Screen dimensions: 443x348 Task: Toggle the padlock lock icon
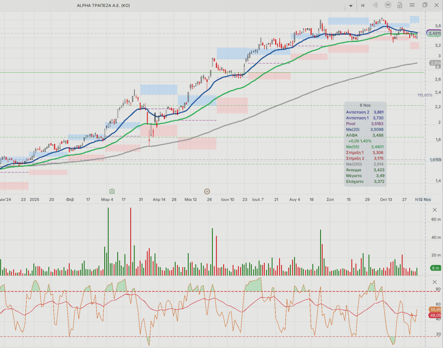point(400,5)
